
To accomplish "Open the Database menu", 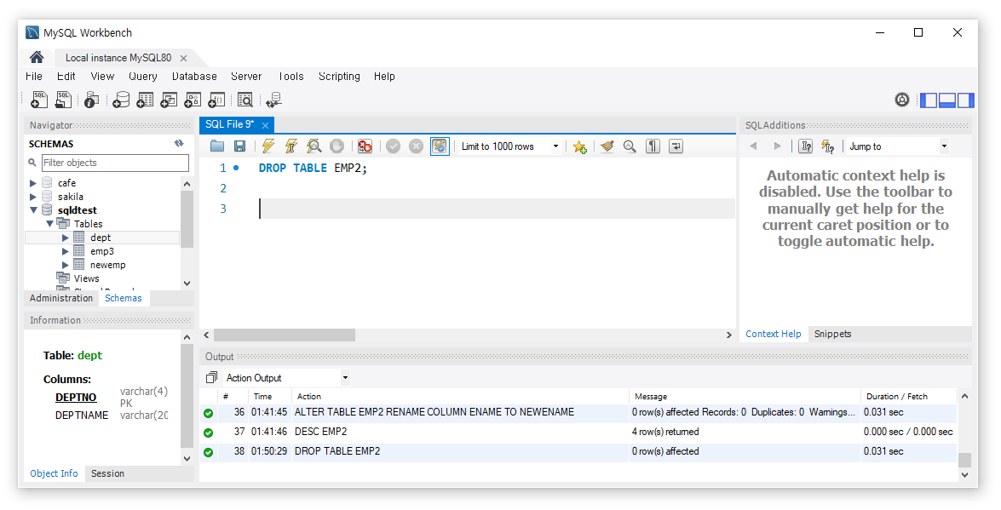I will coord(194,76).
